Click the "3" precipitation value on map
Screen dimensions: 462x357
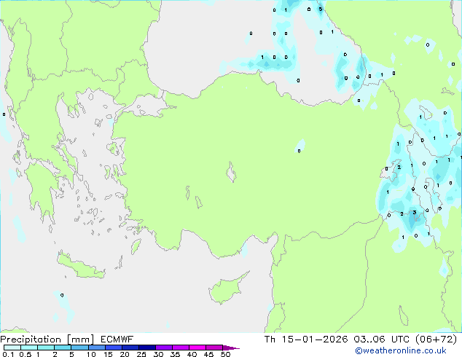[x=415, y=212]
